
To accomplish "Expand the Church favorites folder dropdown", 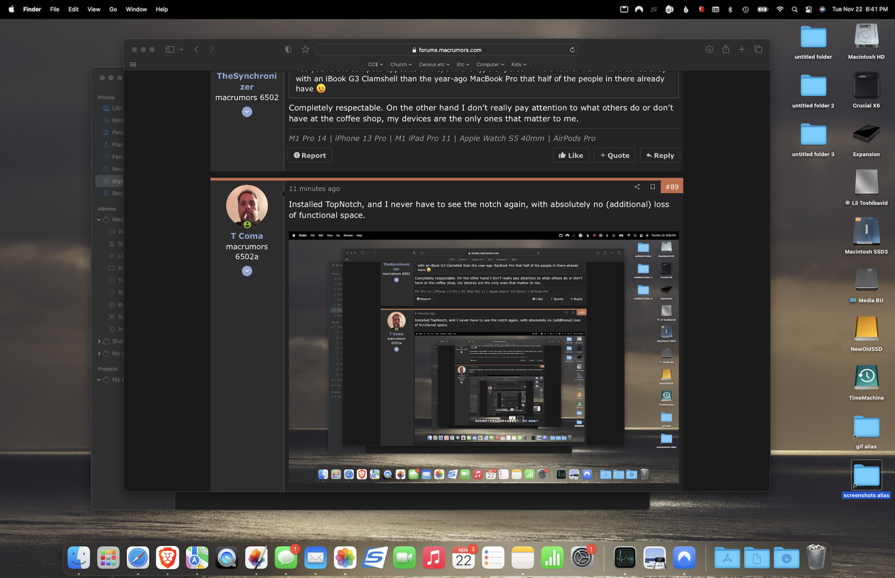I will 401,64.
